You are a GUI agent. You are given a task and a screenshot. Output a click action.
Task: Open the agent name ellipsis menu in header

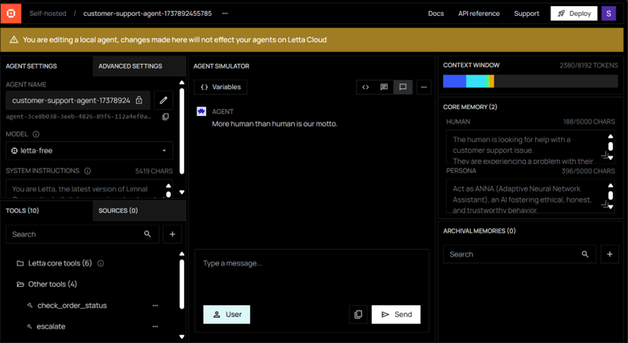[225, 13]
